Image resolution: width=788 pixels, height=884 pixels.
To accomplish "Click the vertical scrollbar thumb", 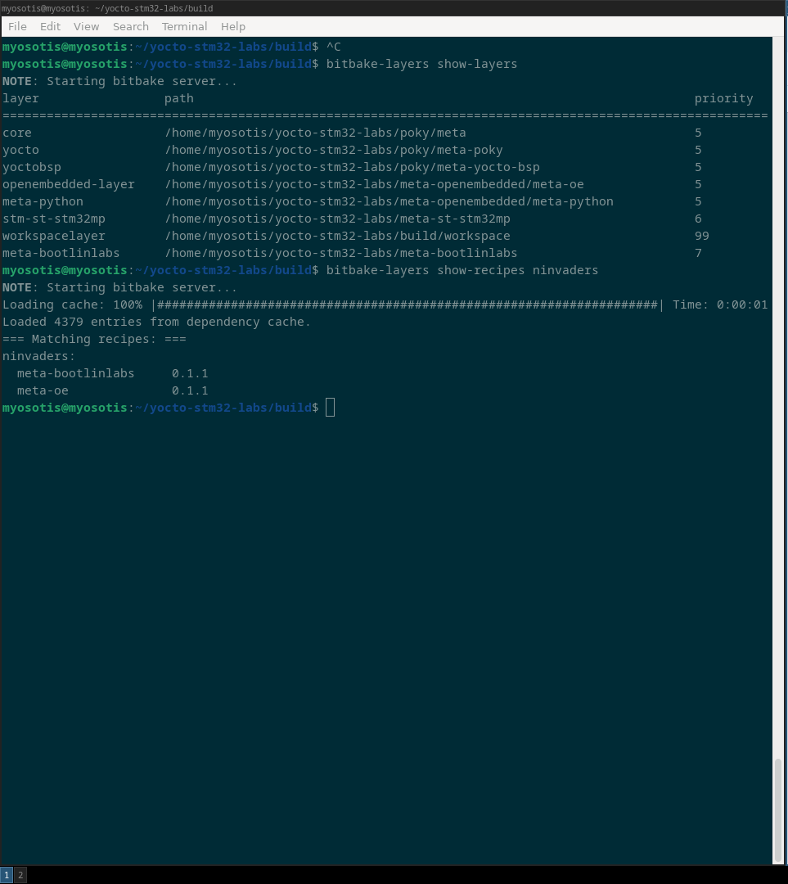I will pos(777,809).
